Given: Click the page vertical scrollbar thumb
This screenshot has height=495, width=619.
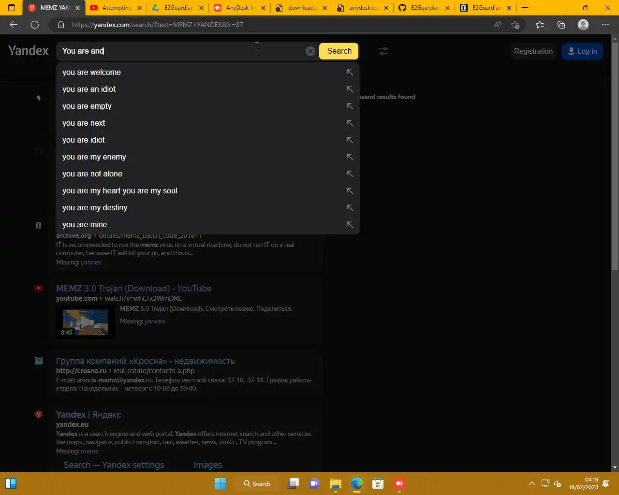Looking at the screenshot, I should click(615, 156).
